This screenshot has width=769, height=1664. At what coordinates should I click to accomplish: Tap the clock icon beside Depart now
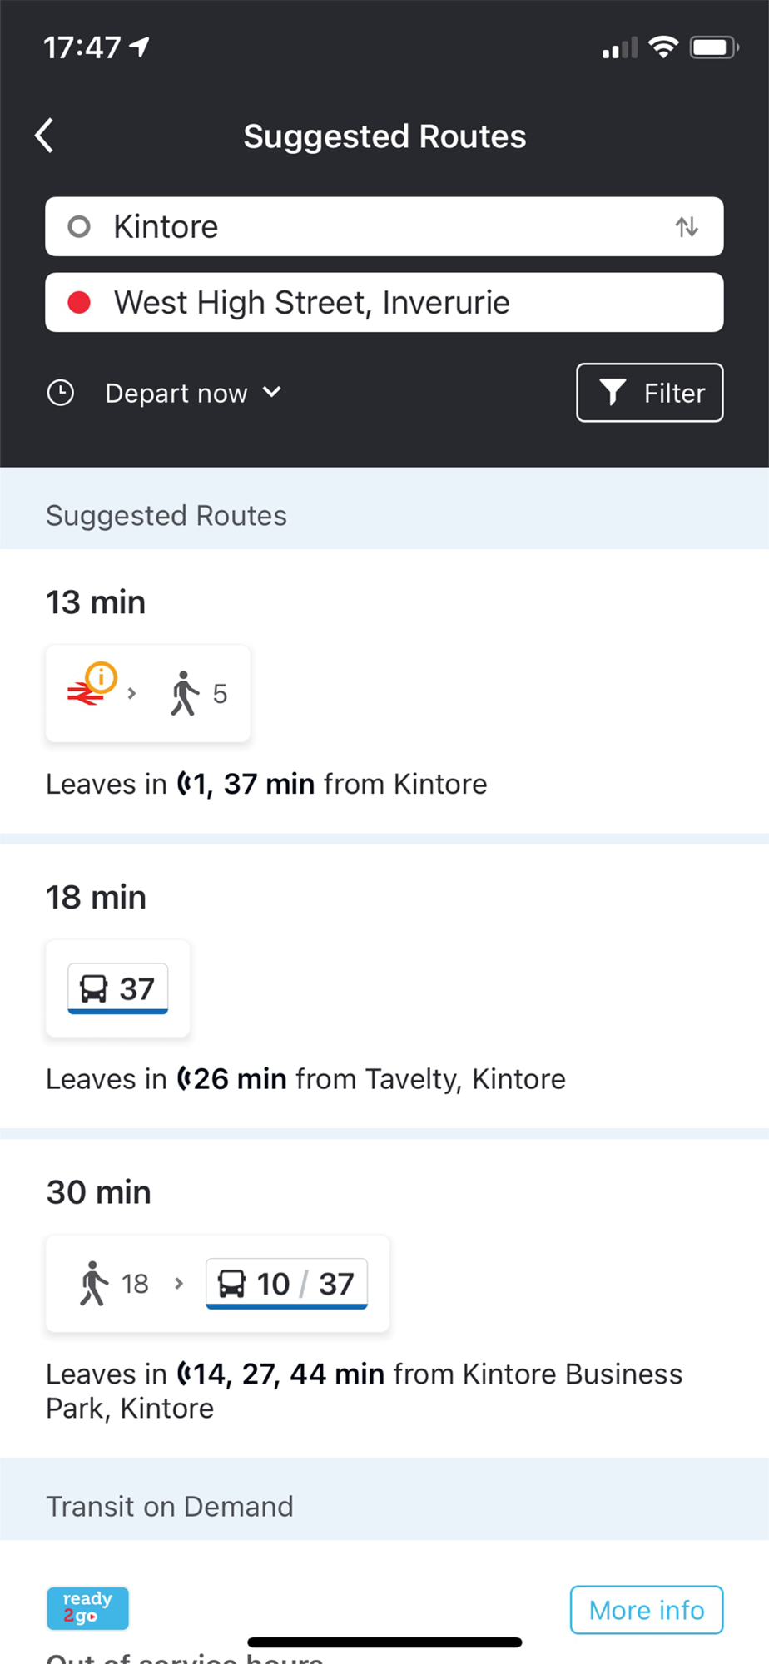coord(61,393)
